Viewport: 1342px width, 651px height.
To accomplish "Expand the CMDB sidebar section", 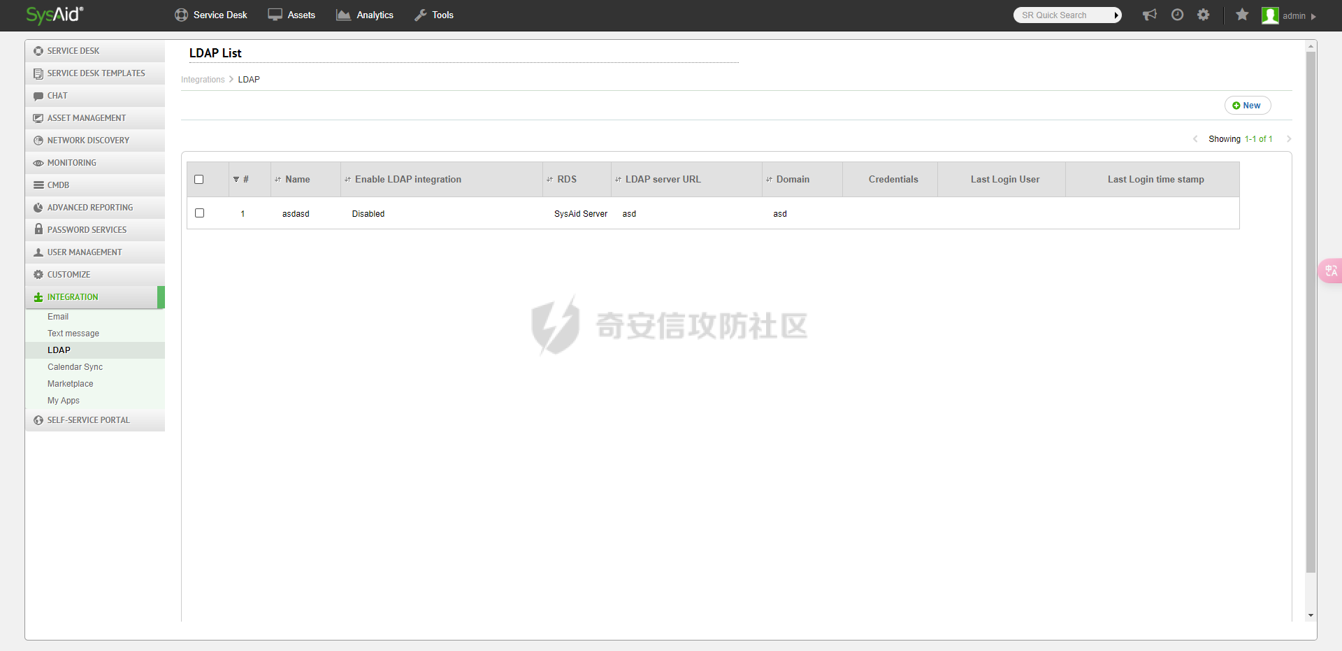I will (95, 185).
